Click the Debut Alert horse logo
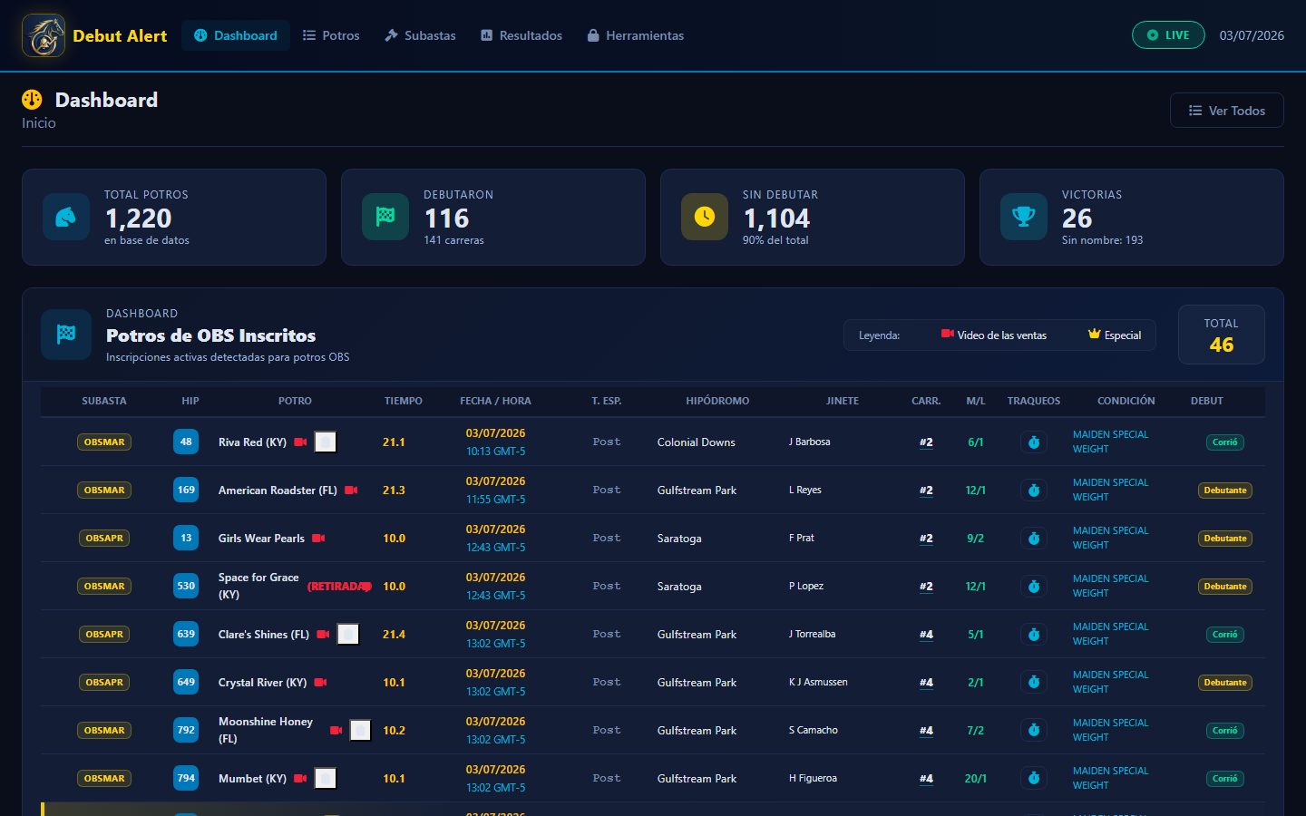This screenshot has height=816, width=1306. tap(44, 35)
